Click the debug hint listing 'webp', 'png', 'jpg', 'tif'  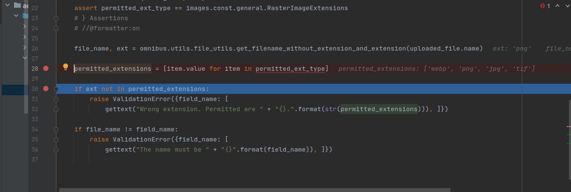point(436,69)
